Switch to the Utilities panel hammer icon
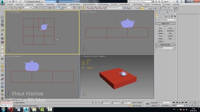 (x=174, y=12)
